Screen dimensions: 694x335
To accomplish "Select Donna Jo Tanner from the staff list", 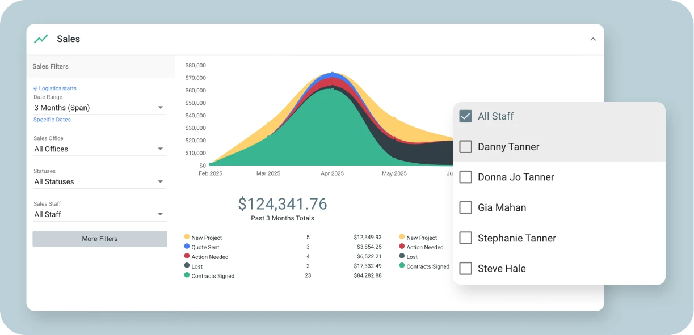I will tap(465, 177).
